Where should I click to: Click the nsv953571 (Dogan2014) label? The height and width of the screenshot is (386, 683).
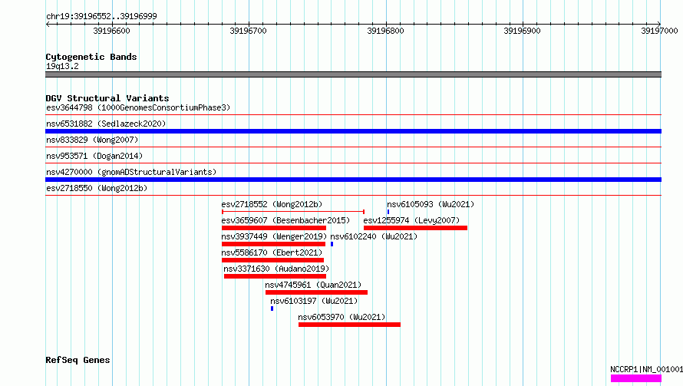tap(94, 156)
